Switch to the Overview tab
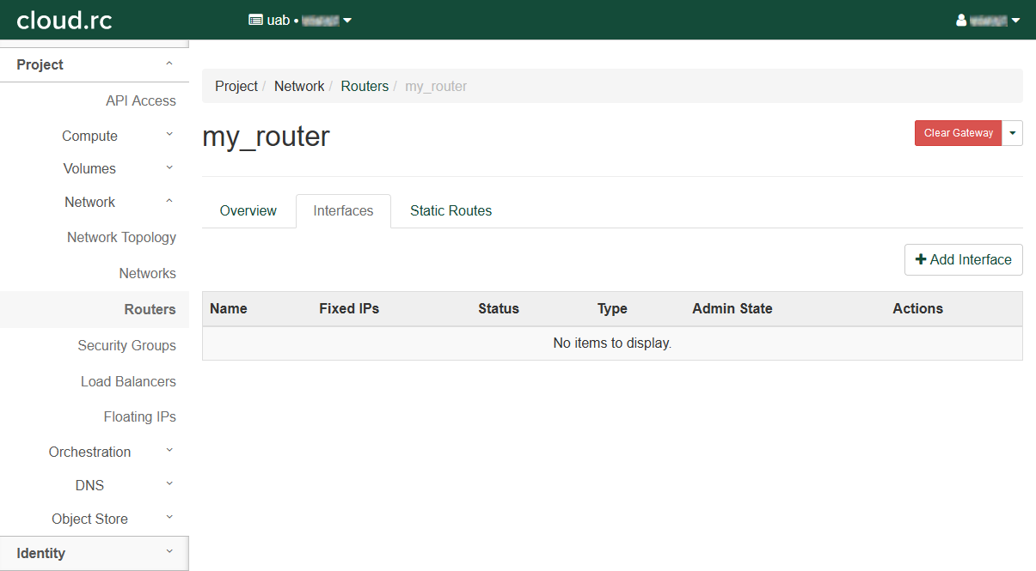The width and height of the screenshot is (1036, 571). (x=248, y=211)
